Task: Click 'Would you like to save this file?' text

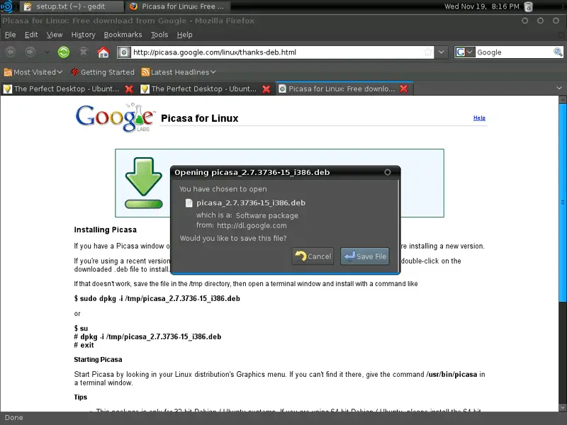Action: click(233, 239)
